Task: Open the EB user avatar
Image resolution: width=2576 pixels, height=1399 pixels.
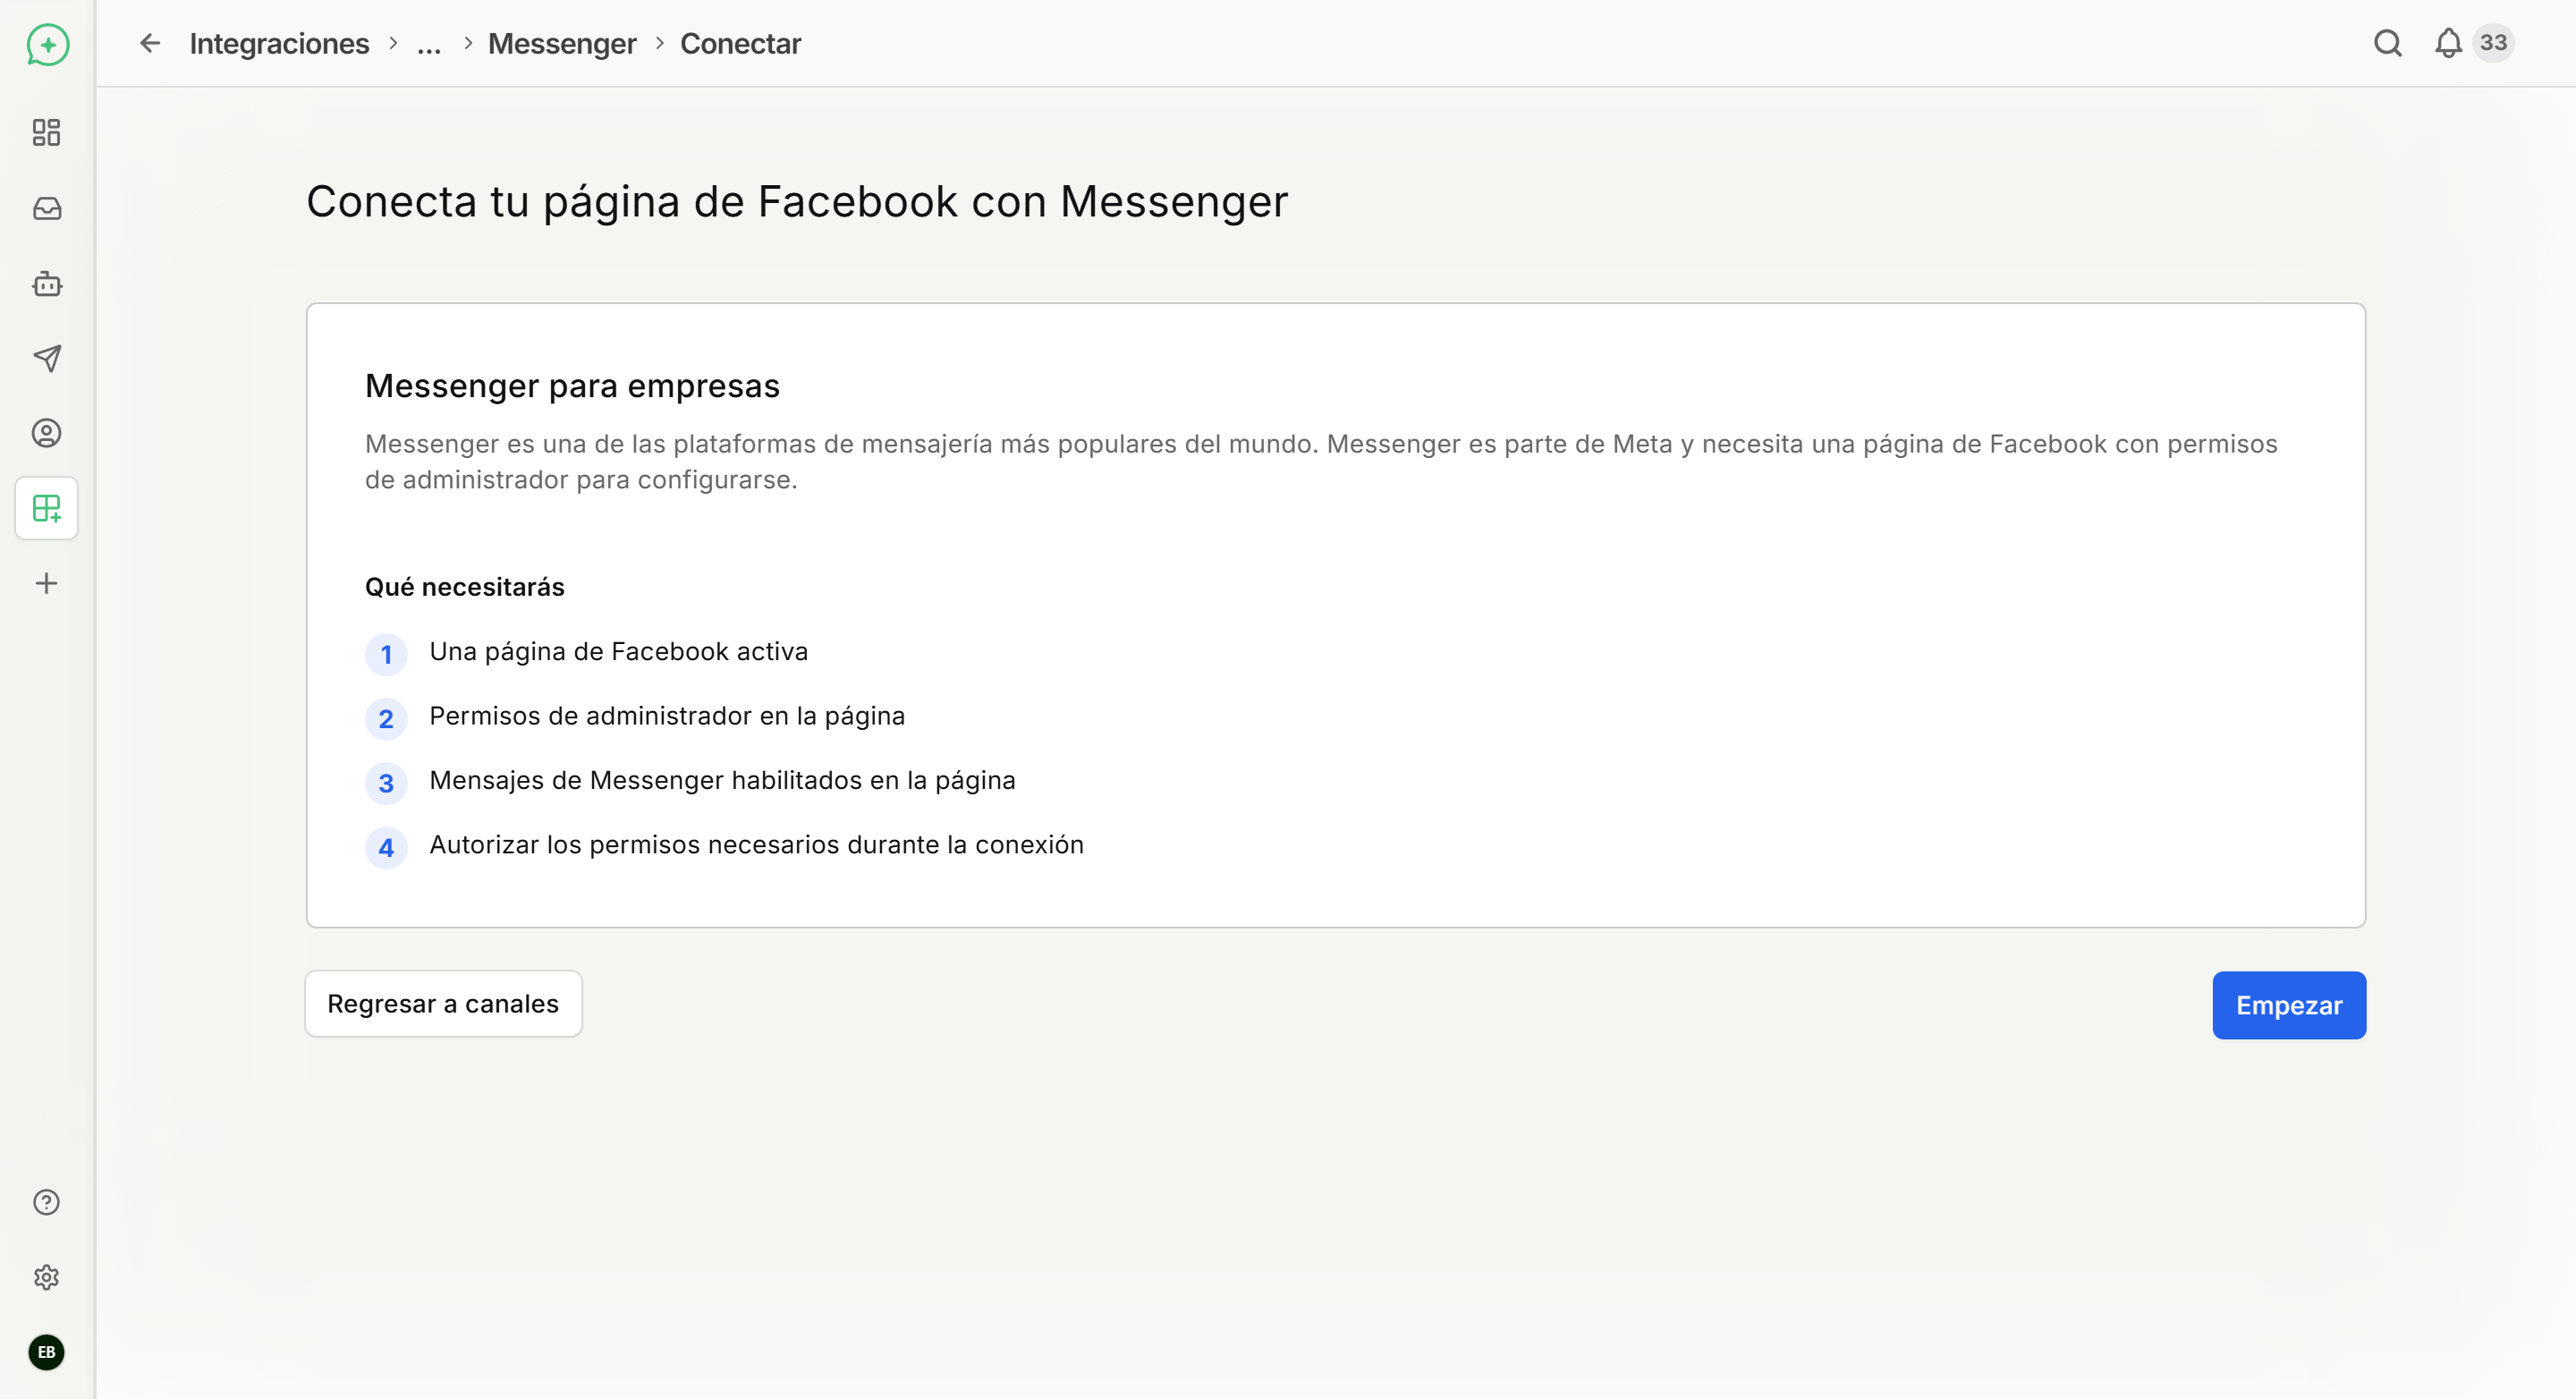Action: pos(47,1352)
